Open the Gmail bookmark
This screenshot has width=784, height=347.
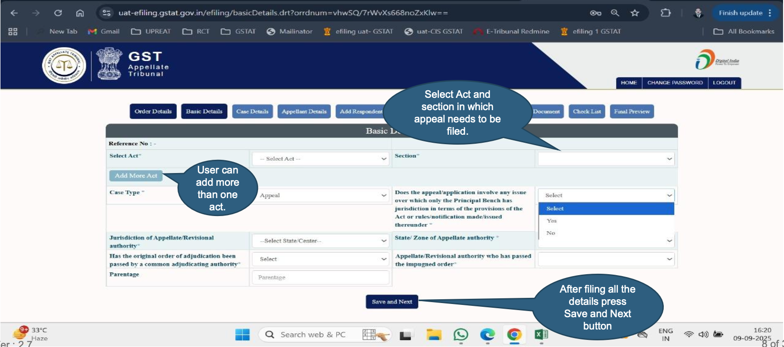pyautogui.click(x=104, y=31)
